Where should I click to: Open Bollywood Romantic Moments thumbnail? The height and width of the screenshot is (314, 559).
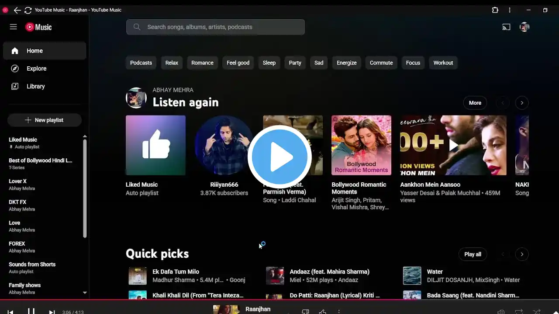(x=361, y=145)
